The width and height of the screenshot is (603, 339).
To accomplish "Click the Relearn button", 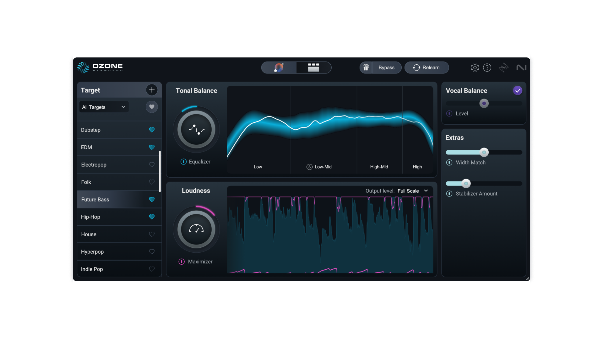I will (426, 67).
